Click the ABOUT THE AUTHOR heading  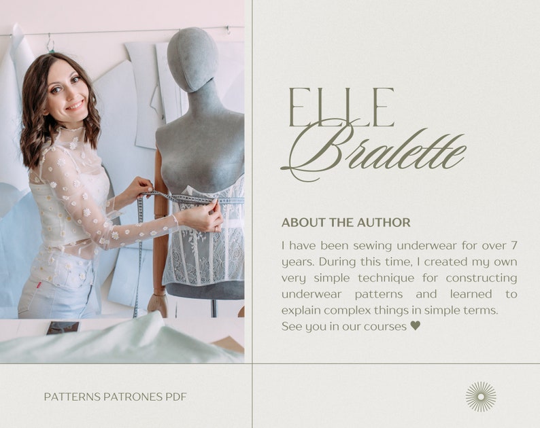coord(345,222)
